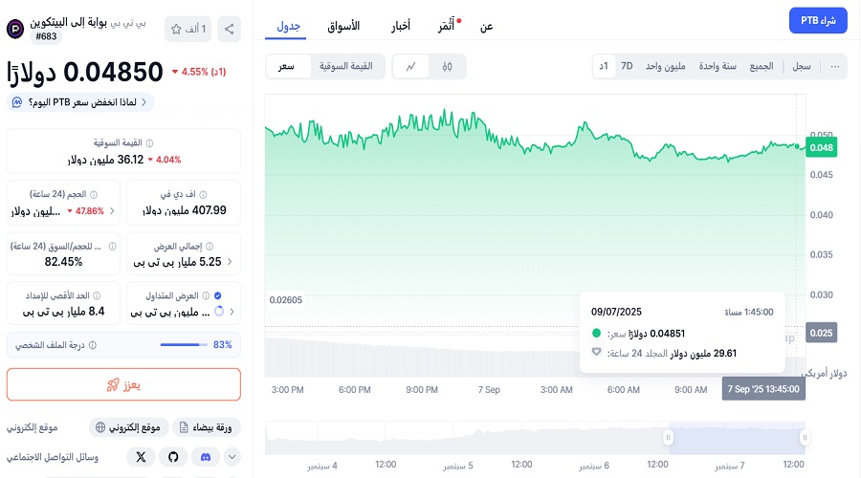The image size is (861, 478).
Task: Open the chart more options ellipsis
Action: [x=834, y=66]
